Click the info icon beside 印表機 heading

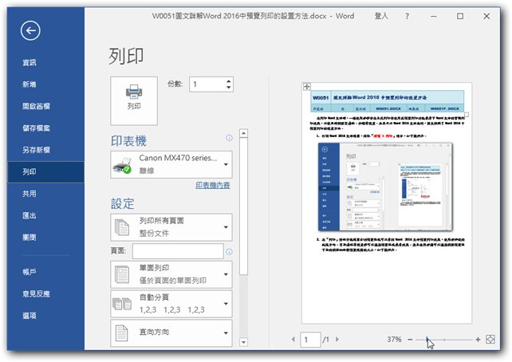click(x=229, y=138)
